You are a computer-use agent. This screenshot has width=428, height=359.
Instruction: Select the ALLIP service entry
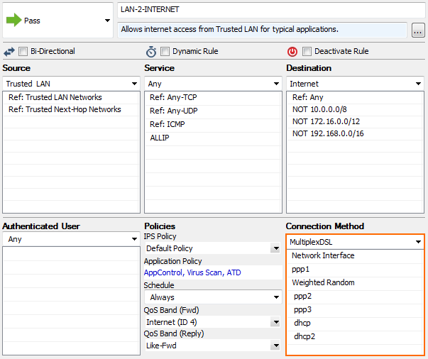213,138
